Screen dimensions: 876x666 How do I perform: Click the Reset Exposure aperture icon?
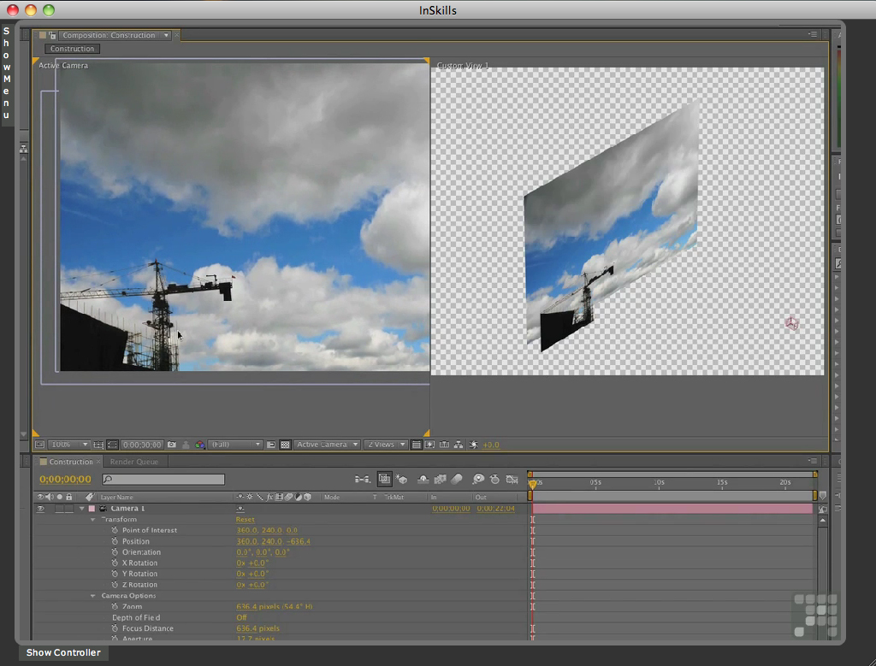[473, 445]
